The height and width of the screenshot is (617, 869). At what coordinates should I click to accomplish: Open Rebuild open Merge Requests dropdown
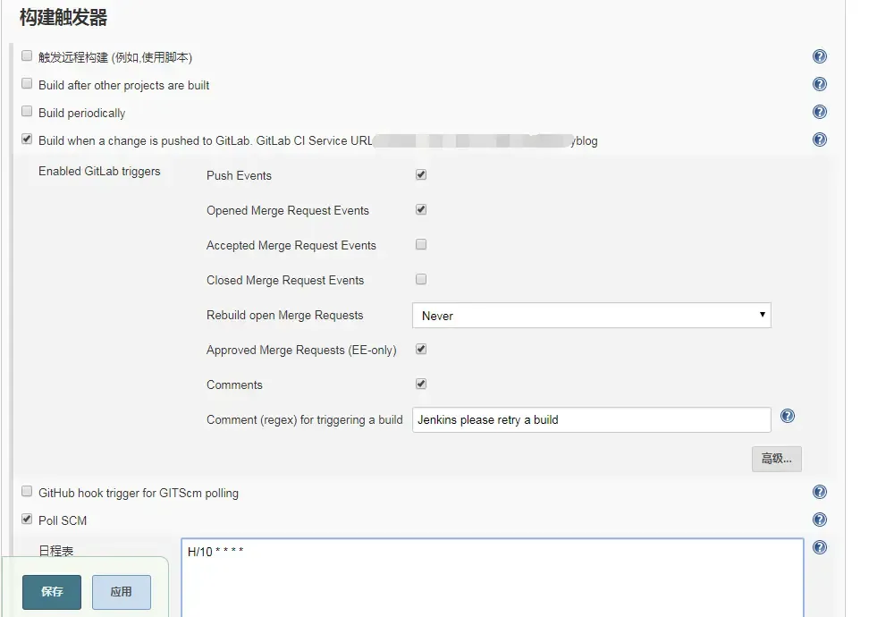point(591,316)
